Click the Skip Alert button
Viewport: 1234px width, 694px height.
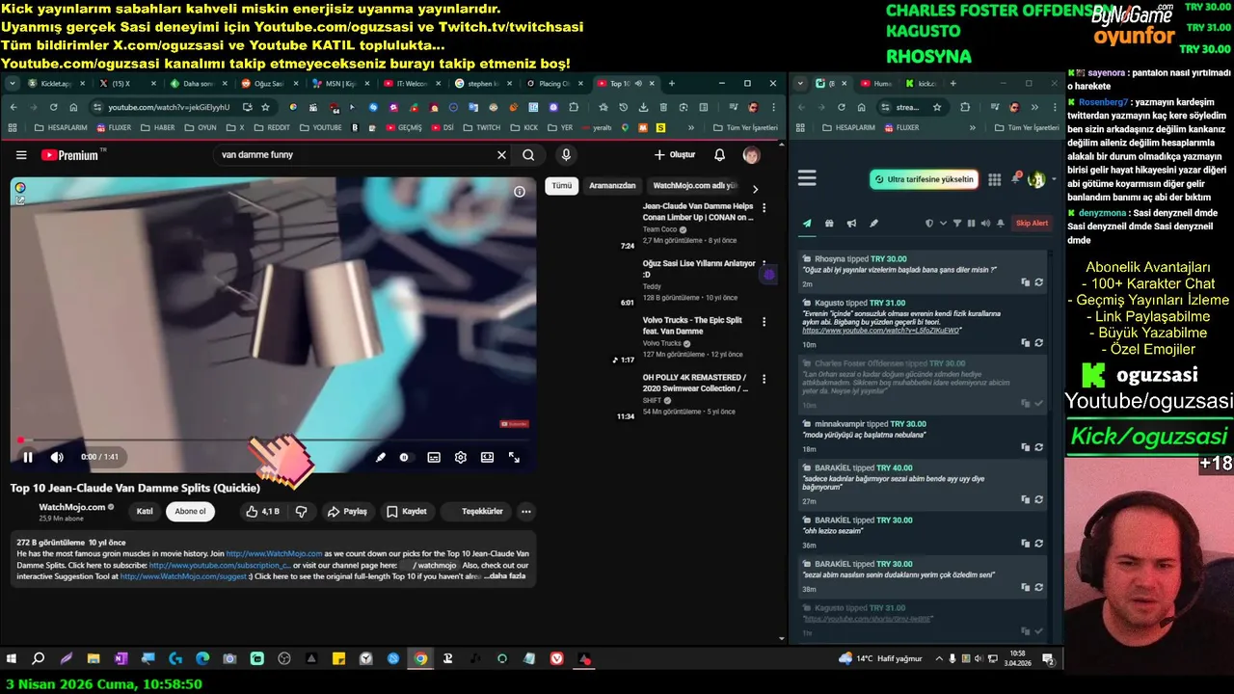(1032, 224)
